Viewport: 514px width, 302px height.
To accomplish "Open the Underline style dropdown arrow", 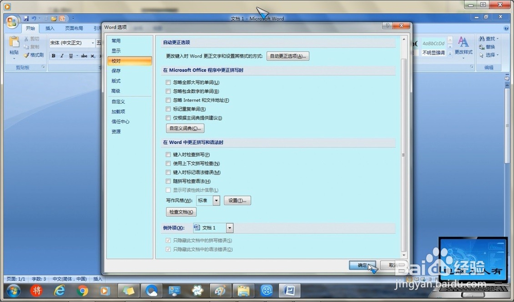I will point(77,56).
